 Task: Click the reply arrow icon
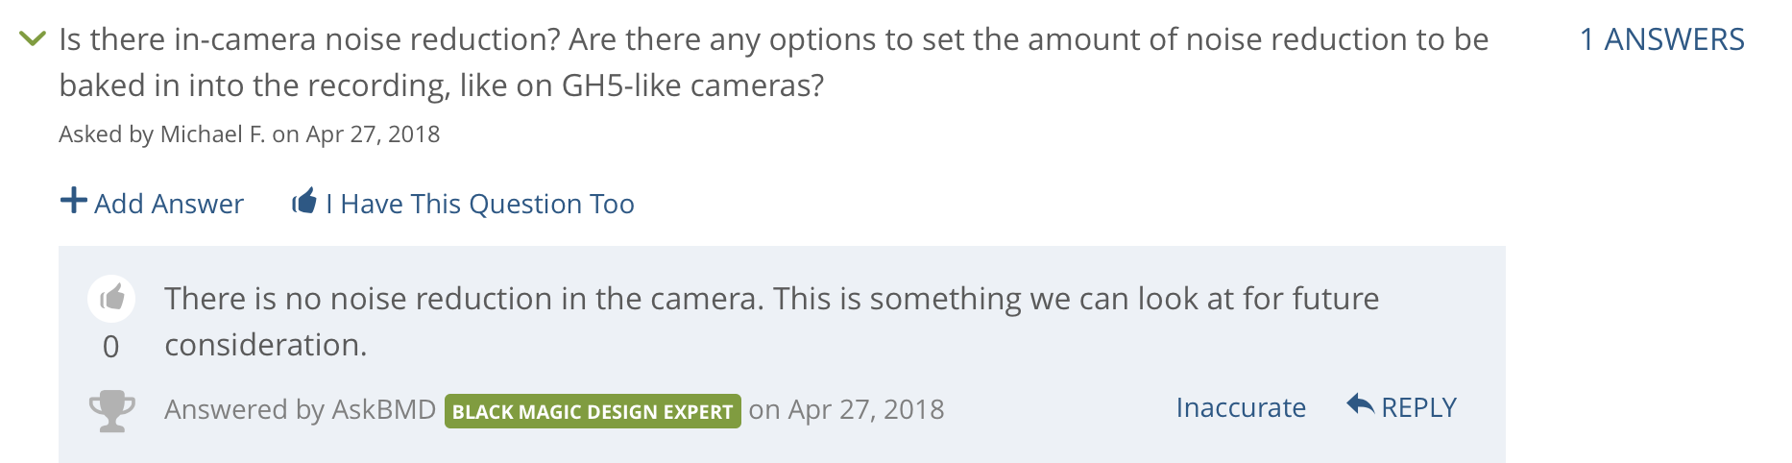(1360, 404)
